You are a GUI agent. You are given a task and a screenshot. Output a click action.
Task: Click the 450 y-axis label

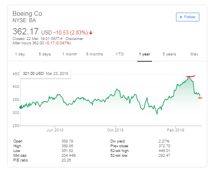pos(16,74)
